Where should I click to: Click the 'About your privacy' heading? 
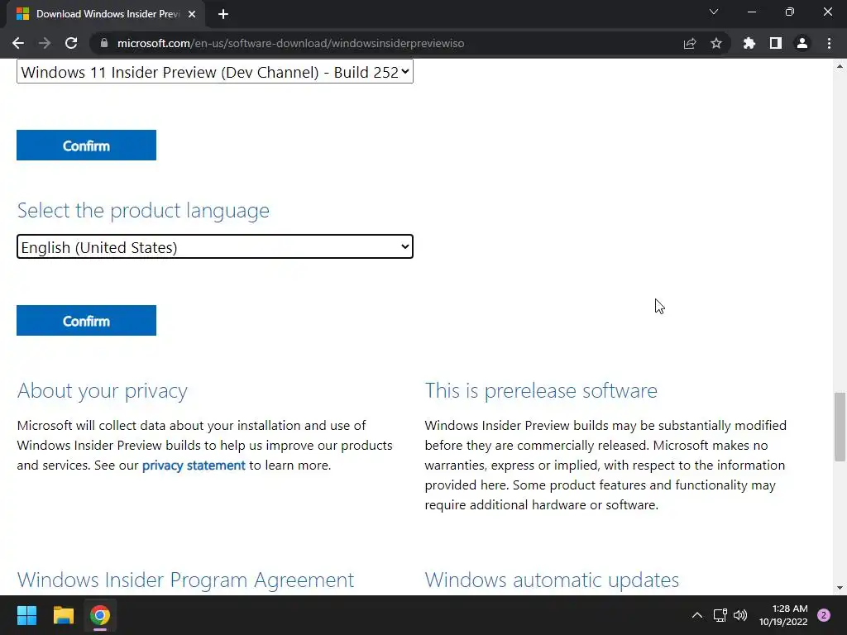102,390
